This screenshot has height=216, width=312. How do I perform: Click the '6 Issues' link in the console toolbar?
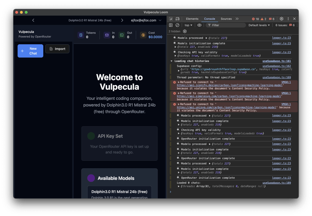(x=285, y=25)
